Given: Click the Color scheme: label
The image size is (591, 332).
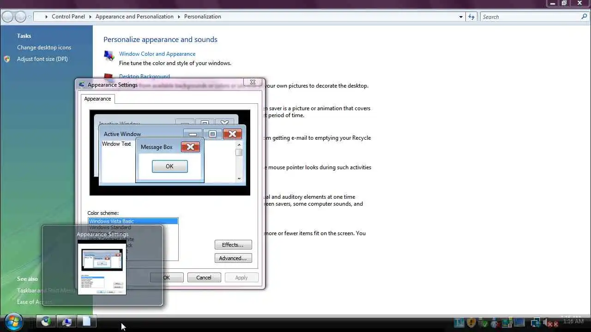Looking at the screenshot, I should tap(103, 213).
